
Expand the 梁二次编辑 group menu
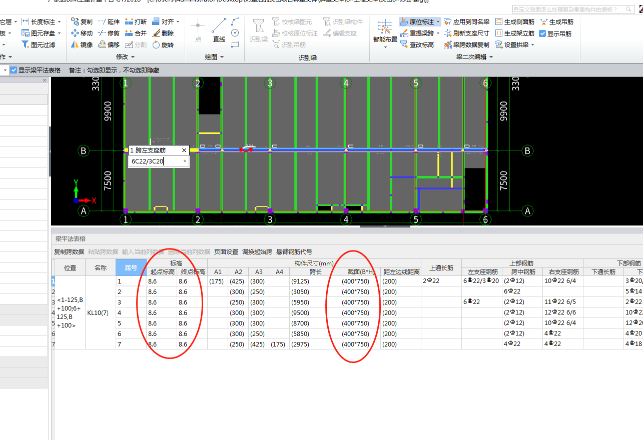tap(474, 57)
